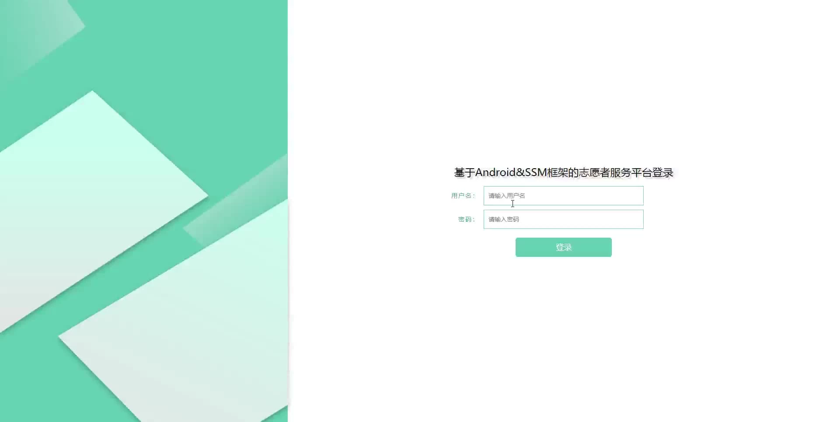Click the green 登录 login button
The image size is (837, 422).
click(x=563, y=247)
